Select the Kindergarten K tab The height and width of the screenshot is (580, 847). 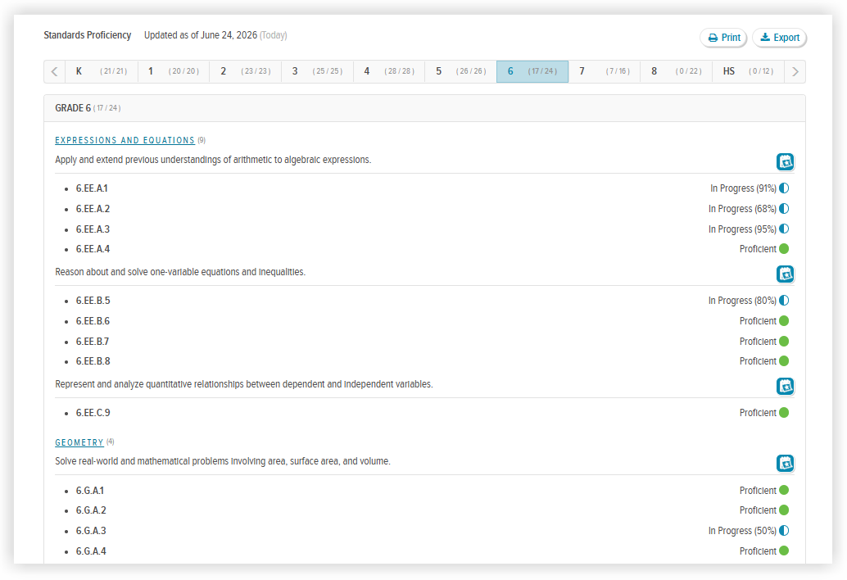pos(102,72)
